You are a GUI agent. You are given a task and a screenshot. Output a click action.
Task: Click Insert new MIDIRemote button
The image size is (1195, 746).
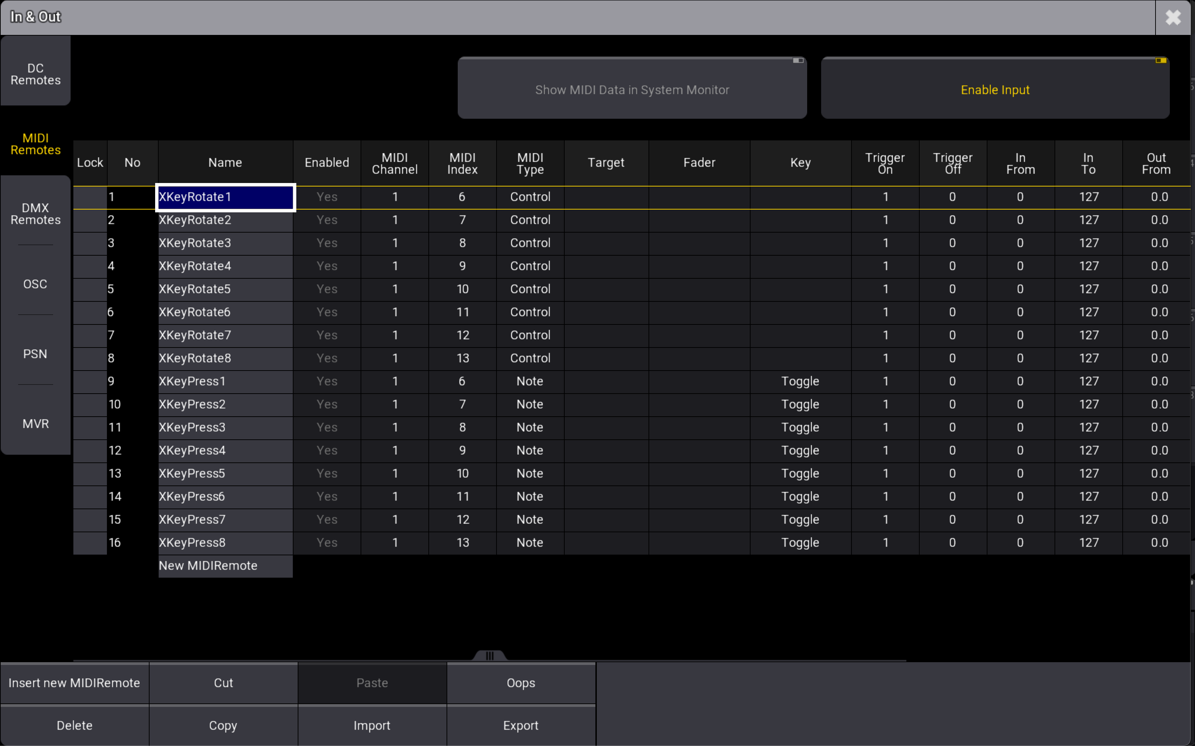point(74,683)
